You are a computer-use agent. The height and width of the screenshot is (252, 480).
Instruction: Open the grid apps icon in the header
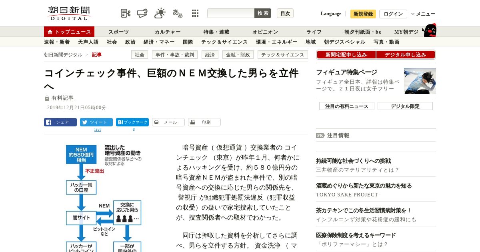[195, 13]
